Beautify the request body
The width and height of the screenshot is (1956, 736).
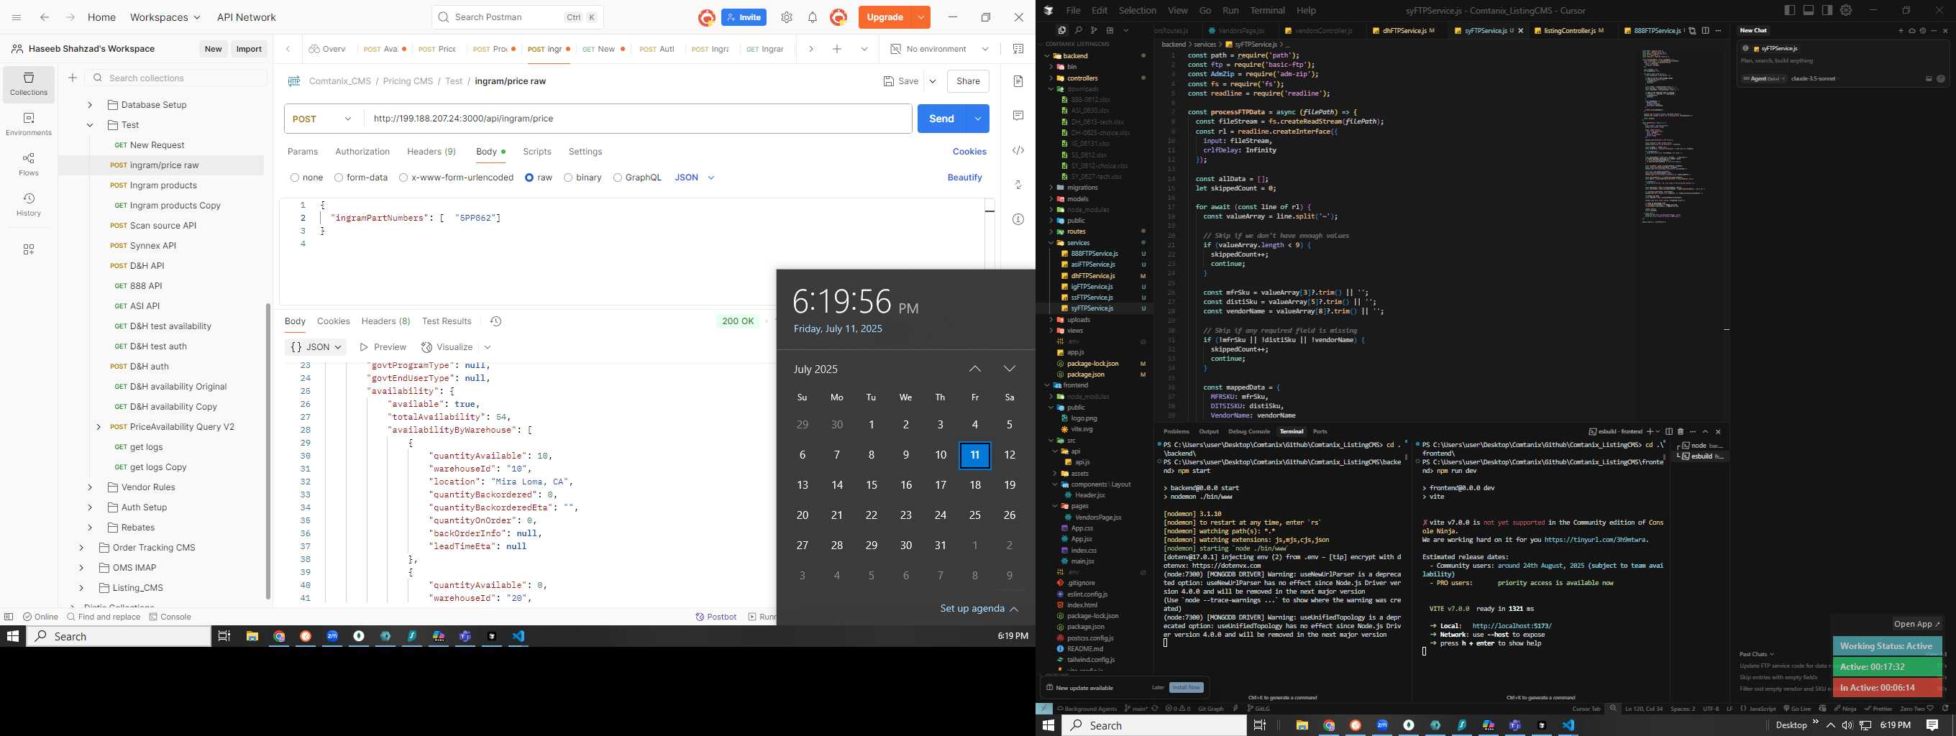pyautogui.click(x=964, y=178)
